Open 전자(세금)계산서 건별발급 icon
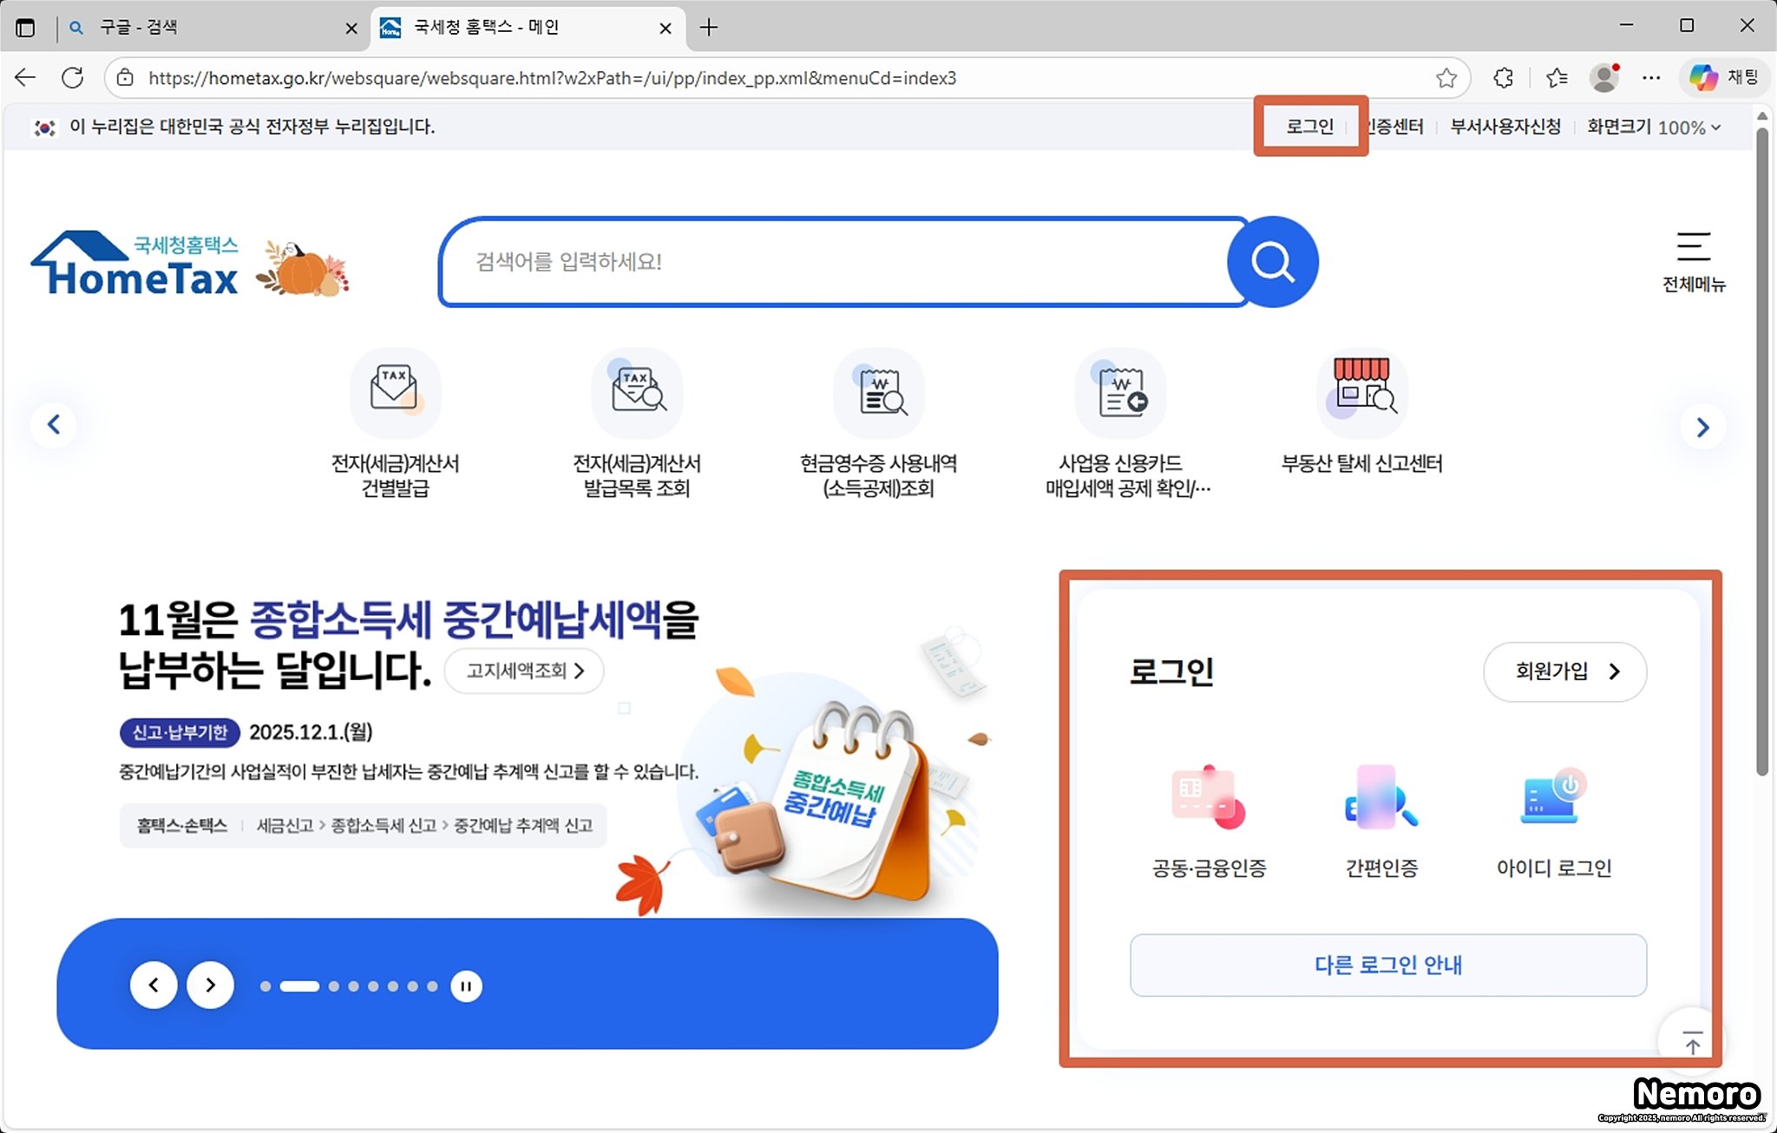 click(x=395, y=393)
